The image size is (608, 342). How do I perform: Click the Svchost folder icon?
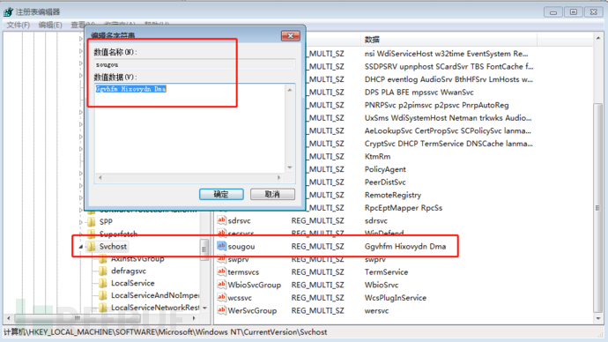pyautogui.click(x=91, y=246)
